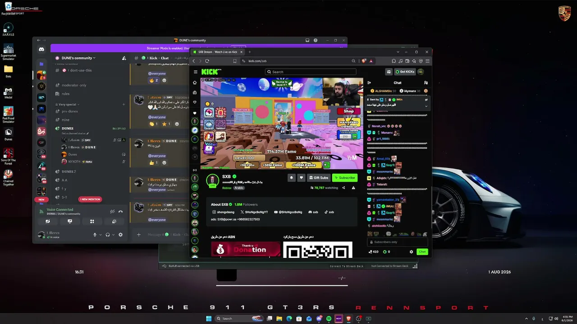Screen dimensions: 577x324
Task: Open chat users icon in Kick chat header
Action: [426, 83]
